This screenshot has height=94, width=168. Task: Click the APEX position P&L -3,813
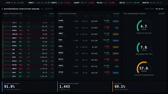(106, 46)
